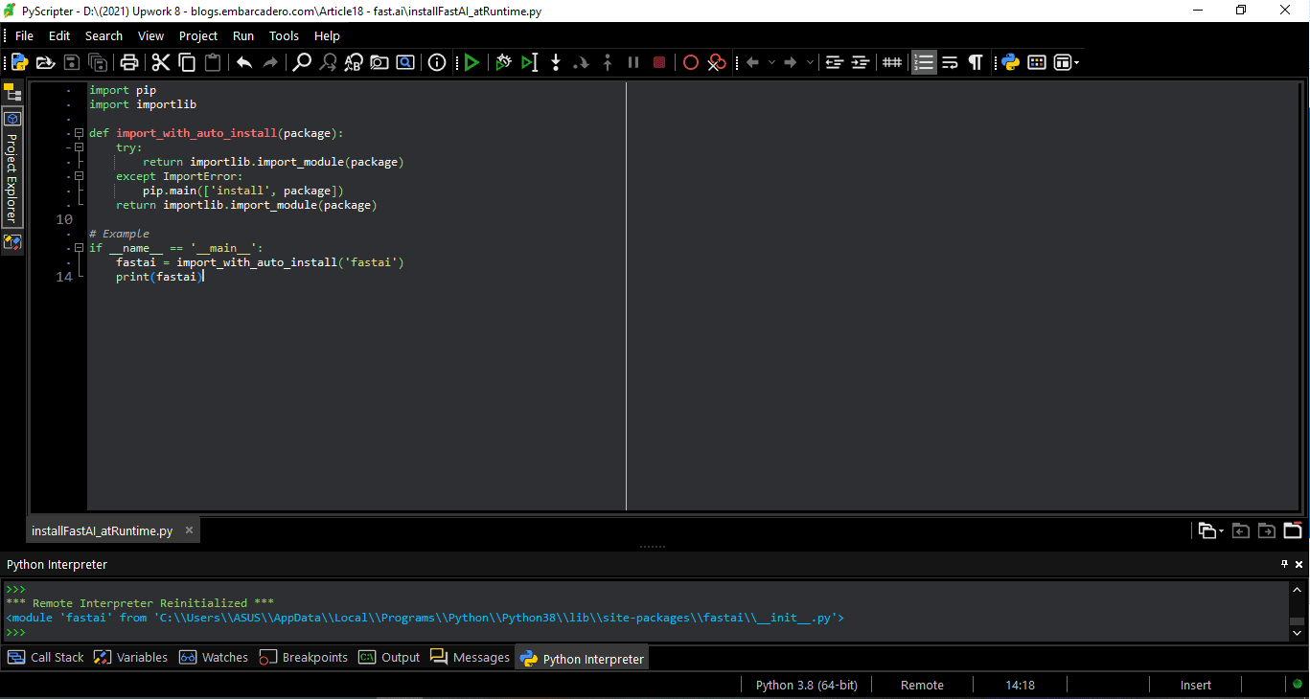Viewport: 1310px width, 699px height.
Task: Indent the selected block
Action: coord(860,62)
